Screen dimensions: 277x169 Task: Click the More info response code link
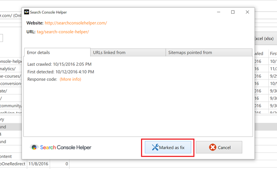point(70,79)
